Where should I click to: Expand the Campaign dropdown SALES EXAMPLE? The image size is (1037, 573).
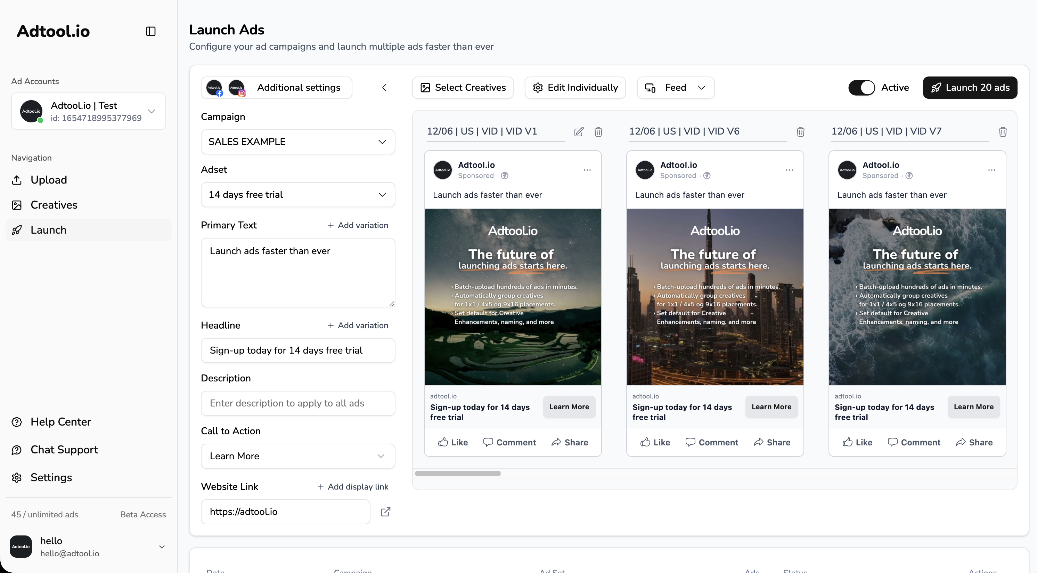tap(297, 142)
